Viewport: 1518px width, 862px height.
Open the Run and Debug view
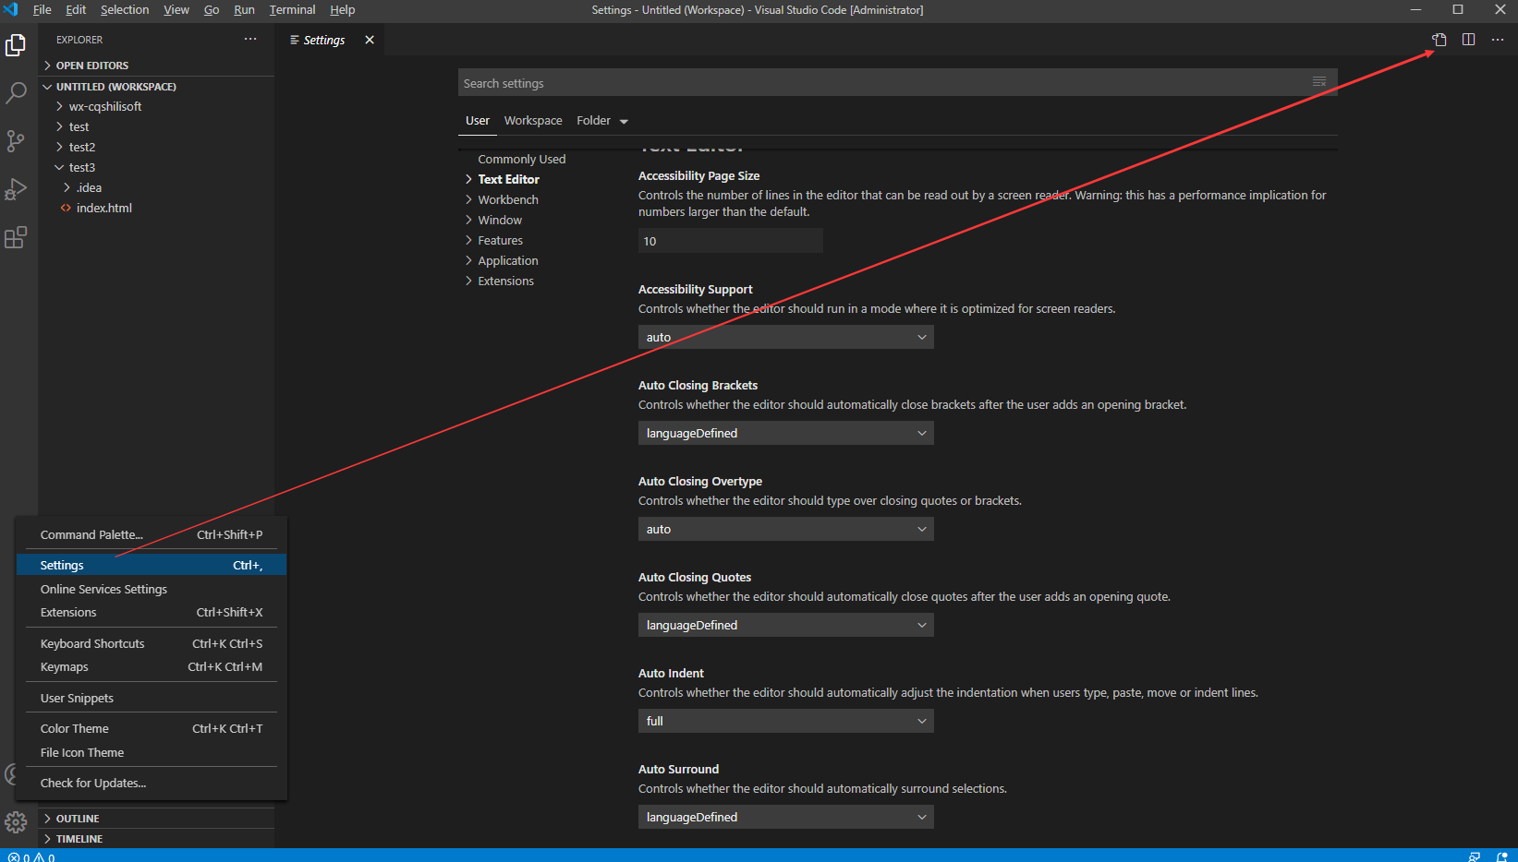(16, 188)
